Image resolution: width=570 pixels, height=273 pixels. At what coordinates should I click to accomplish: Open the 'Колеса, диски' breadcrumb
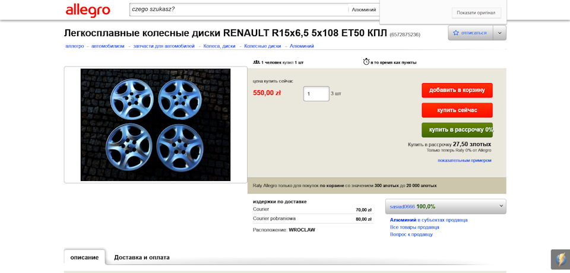[219, 46]
